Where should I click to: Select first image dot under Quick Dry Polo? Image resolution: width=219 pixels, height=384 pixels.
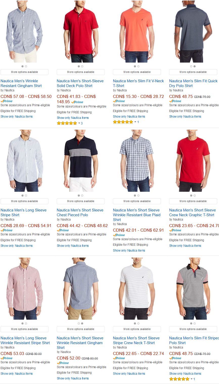(x=191, y=66)
